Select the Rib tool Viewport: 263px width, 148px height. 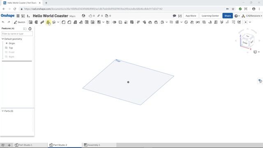pos(81,22)
